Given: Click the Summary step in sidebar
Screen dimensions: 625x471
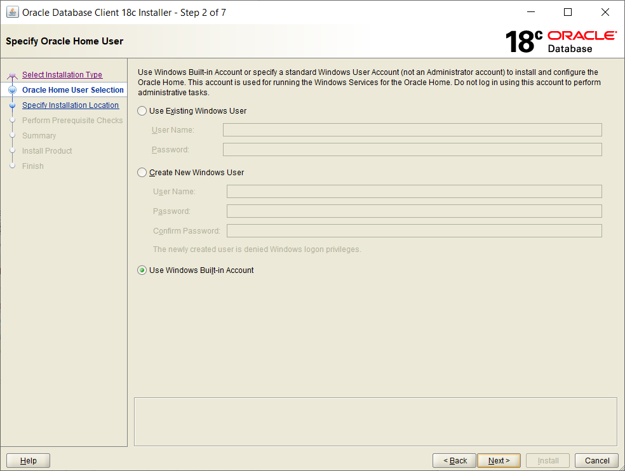Looking at the screenshot, I should (39, 135).
